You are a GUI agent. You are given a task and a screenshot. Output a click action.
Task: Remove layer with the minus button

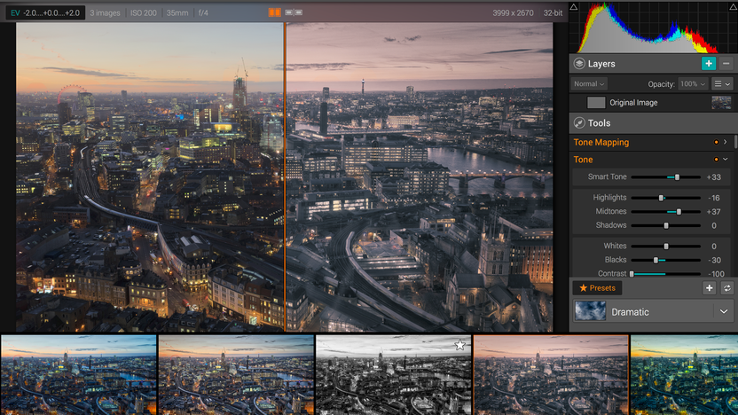pos(726,64)
